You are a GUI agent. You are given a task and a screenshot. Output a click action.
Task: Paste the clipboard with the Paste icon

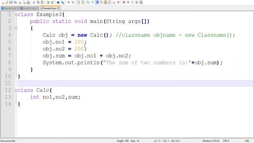point(42,2)
